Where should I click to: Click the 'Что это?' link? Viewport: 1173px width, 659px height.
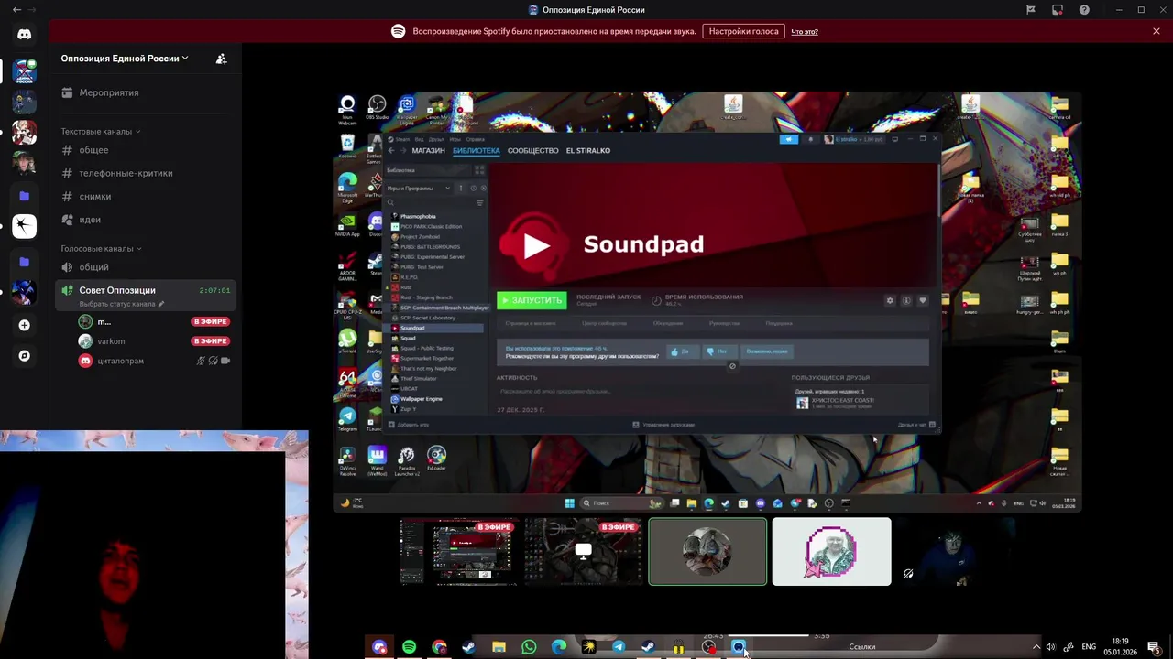coord(805,31)
